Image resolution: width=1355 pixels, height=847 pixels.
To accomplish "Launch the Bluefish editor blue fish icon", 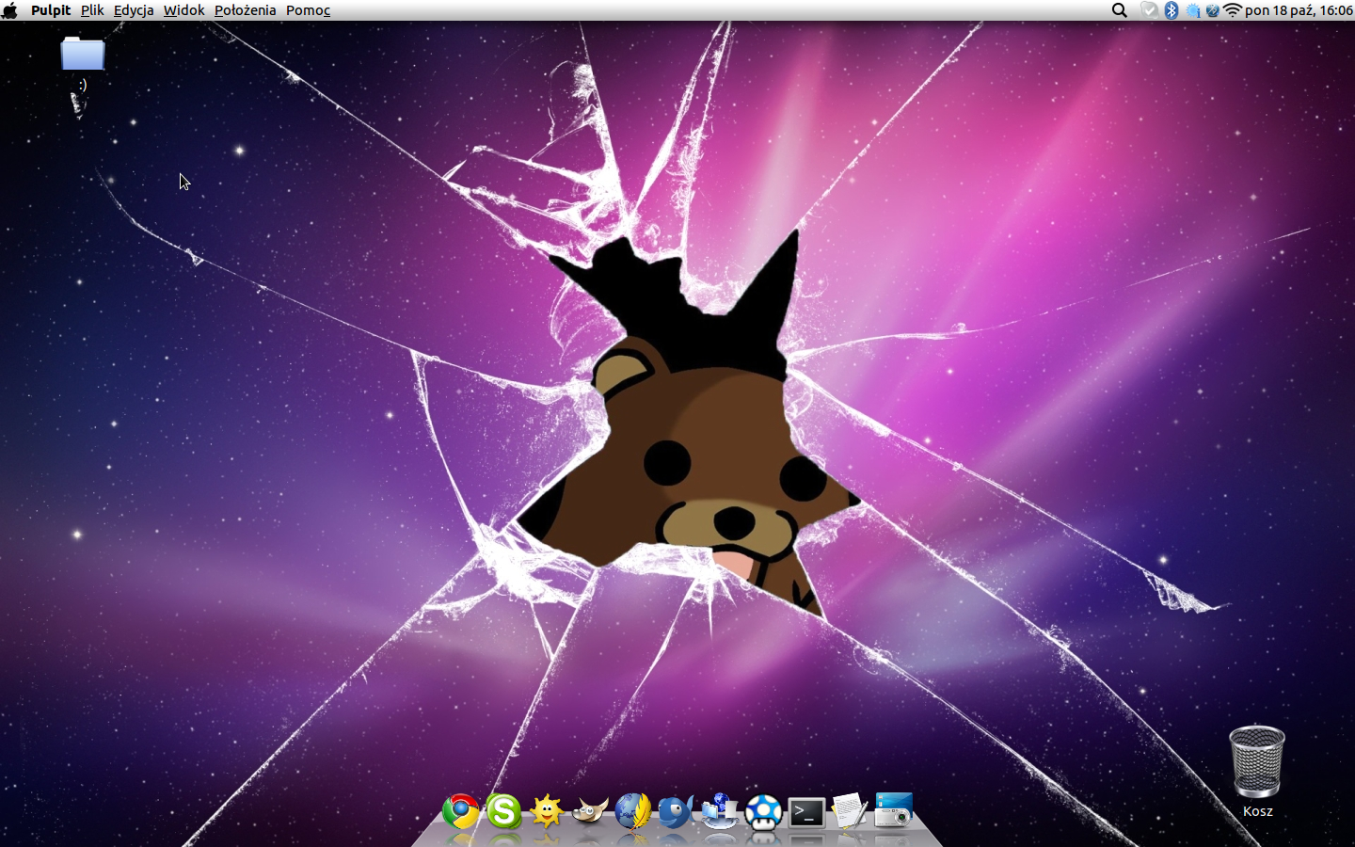I will pyautogui.click(x=676, y=811).
